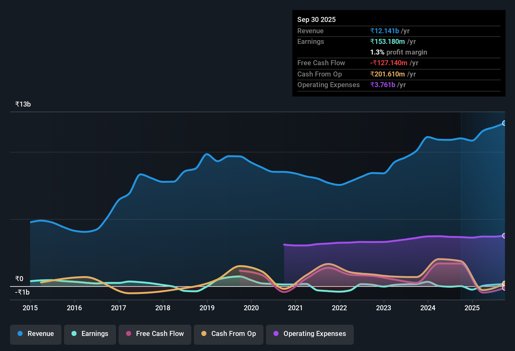Select the 2020 year label on axis
This screenshot has width=515, height=351.
(x=251, y=308)
